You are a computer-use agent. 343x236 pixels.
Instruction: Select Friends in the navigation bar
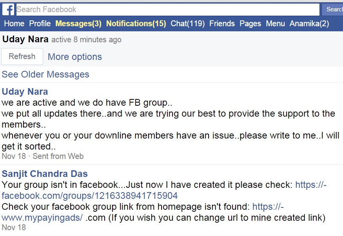click(x=222, y=23)
